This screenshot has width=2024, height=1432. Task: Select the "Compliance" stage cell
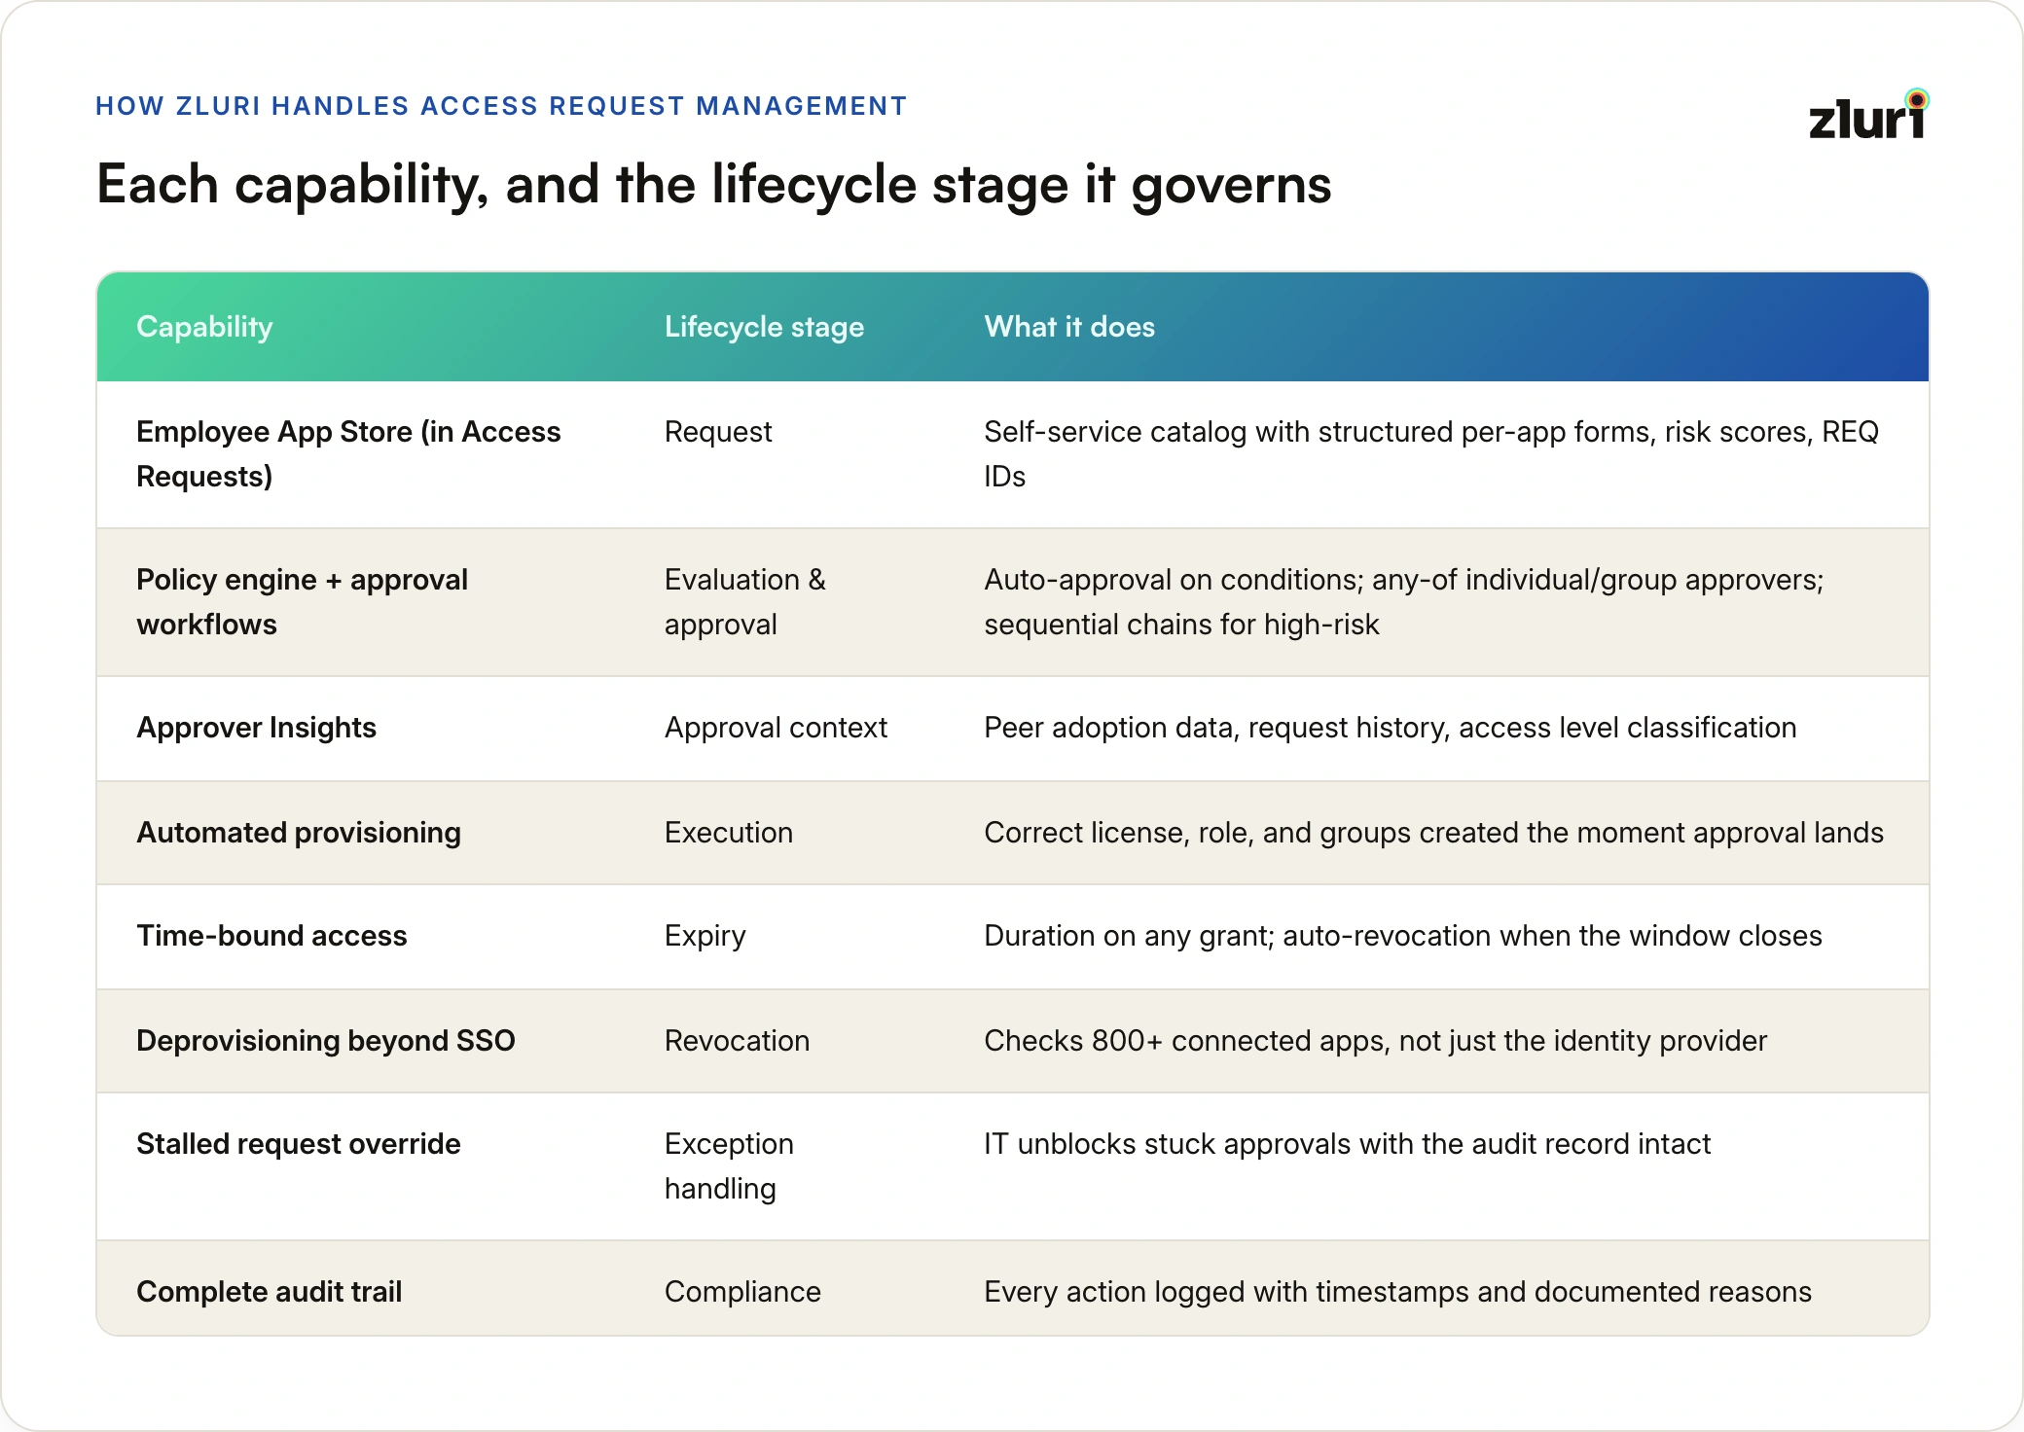click(x=742, y=1292)
